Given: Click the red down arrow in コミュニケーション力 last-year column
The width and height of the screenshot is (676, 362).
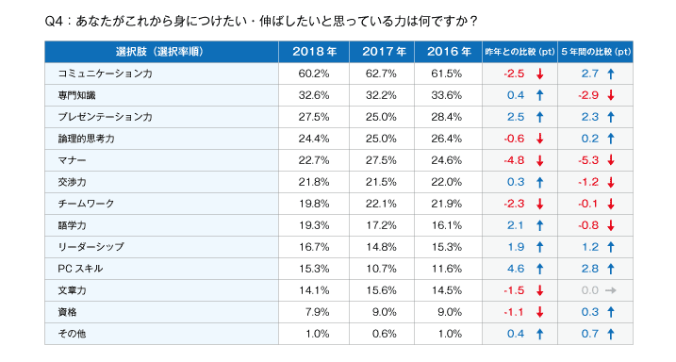Looking at the screenshot, I should click(x=539, y=74).
